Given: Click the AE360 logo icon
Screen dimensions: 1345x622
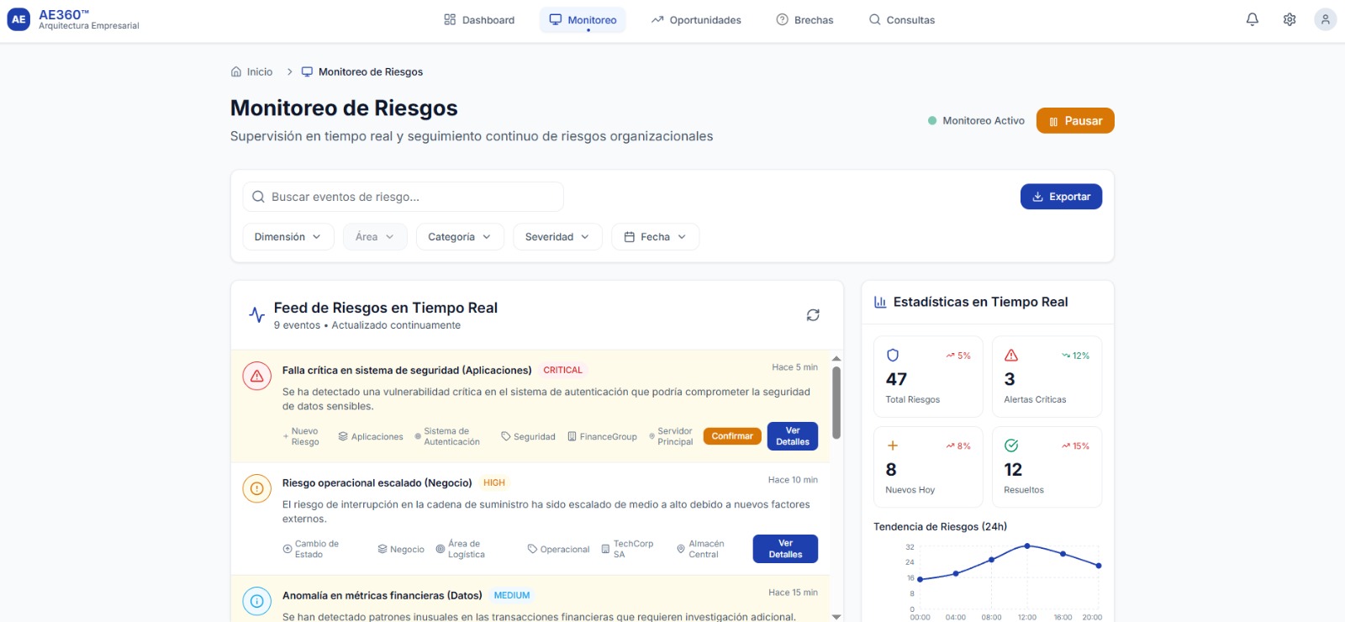Looking at the screenshot, I should point(18,19).
